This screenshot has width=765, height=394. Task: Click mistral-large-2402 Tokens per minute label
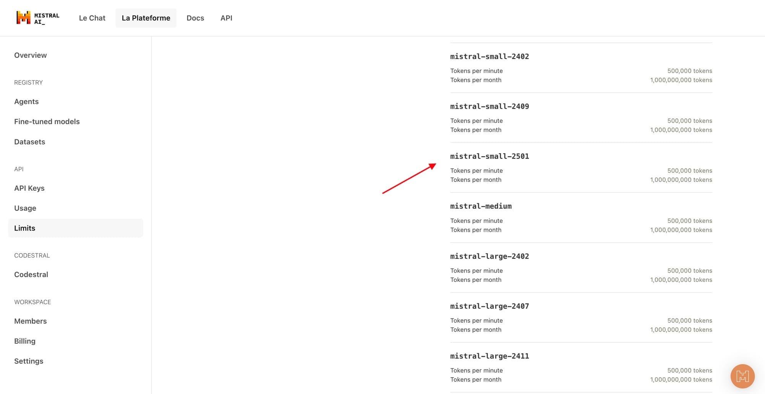pos(477,271)
